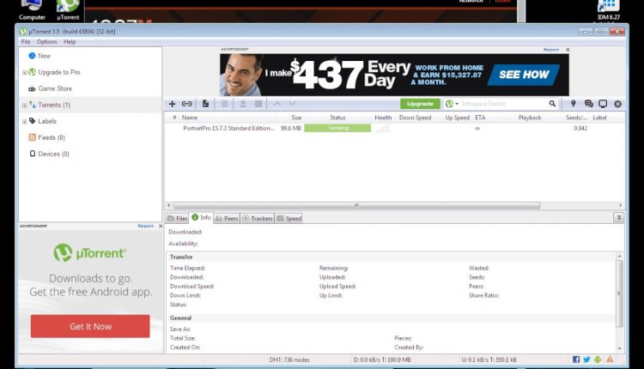The width and height of the screenshot is (644, 369).
Task: Select Upgrade to Pro sidebar item
Action: click(x=58, y=72)
